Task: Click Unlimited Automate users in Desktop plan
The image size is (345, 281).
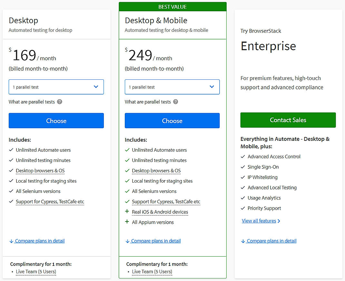Action: click(43, 150)
